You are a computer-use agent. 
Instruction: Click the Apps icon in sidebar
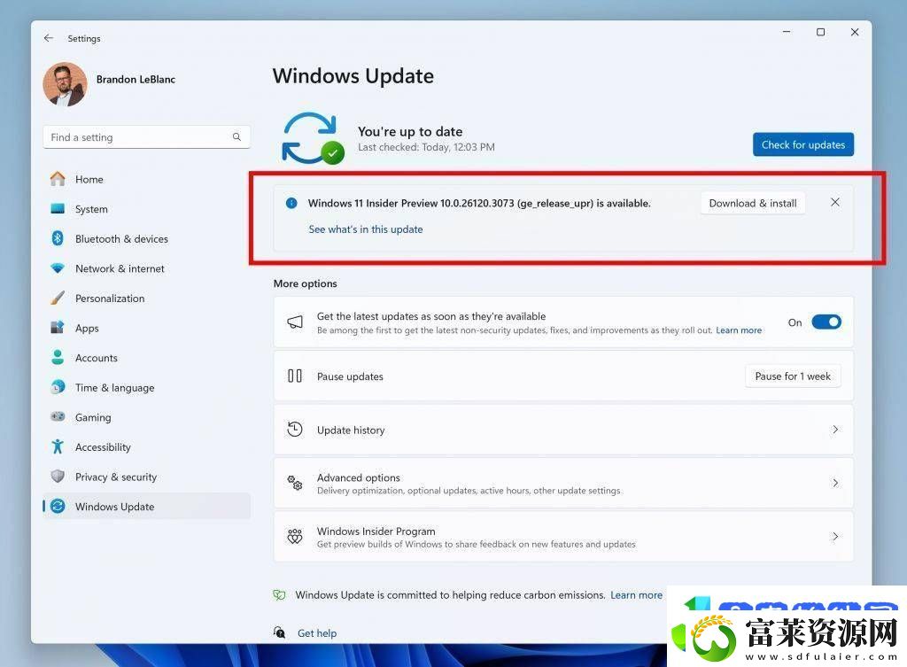point(58,328)
